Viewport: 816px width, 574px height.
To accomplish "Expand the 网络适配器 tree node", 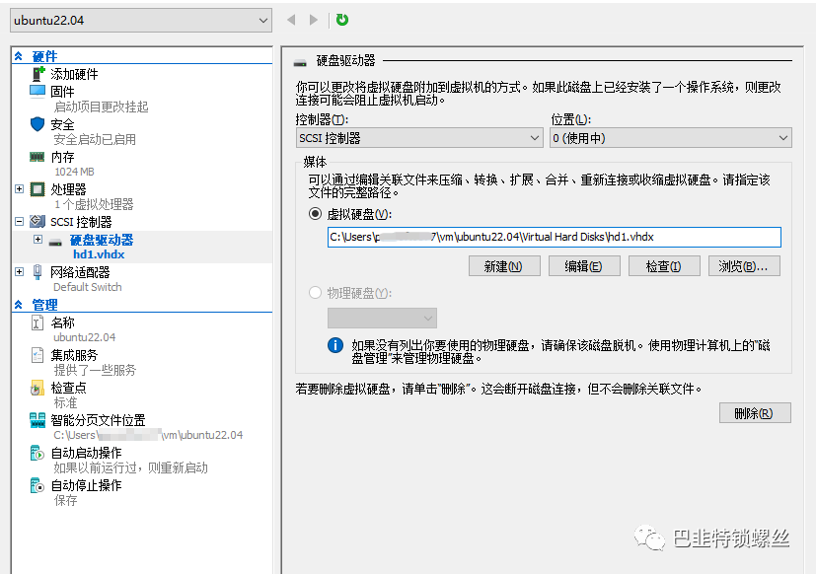I will click(18, 272).
